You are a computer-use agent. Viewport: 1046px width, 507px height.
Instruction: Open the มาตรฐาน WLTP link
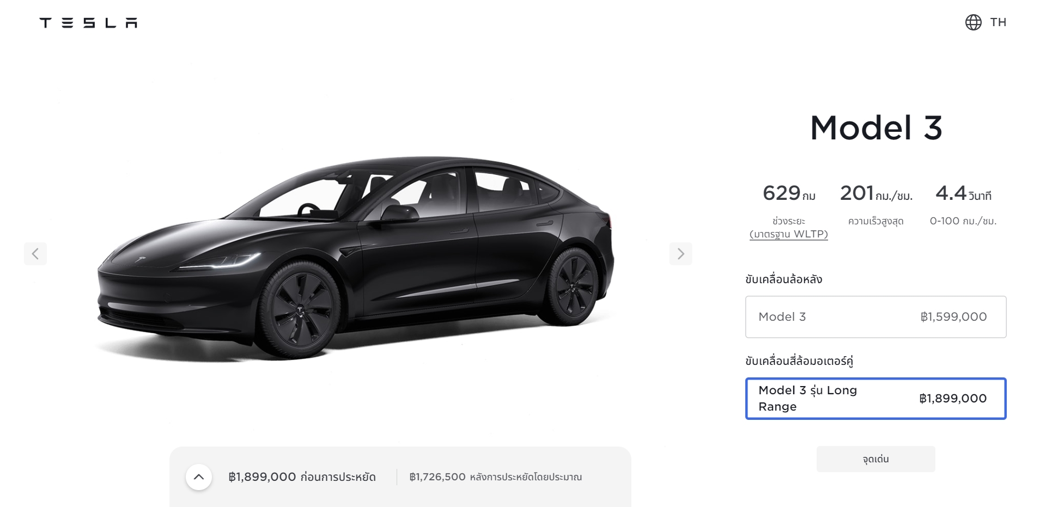[788, 234]
